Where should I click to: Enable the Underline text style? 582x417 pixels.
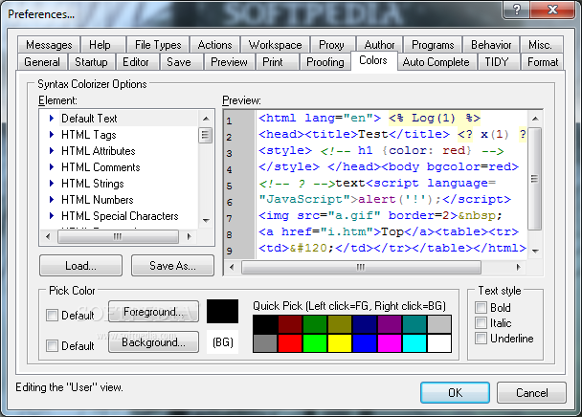481,339
